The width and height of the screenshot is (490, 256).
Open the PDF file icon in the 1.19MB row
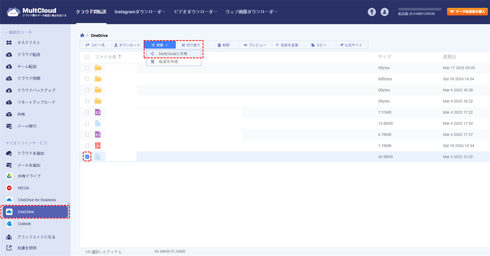[x=98, y=146]
